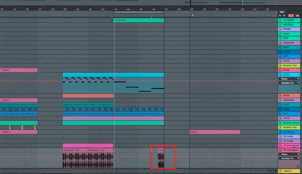The height and width of the screenshot is (174, 302).
Task: Open Speaker On chooser on cyan BASS track
Action: [x=289, y=83]
